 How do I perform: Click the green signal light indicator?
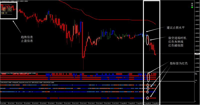[192, 7]
